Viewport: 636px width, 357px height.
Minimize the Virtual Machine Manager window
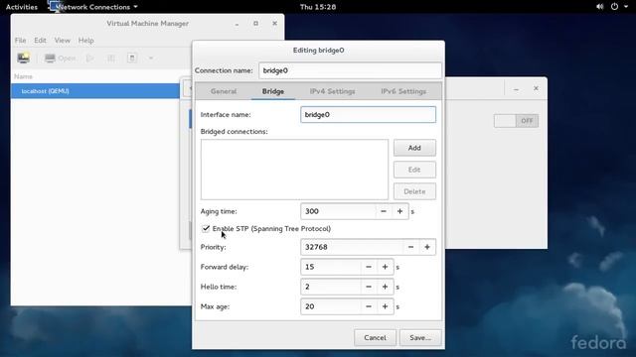[237, 24]
